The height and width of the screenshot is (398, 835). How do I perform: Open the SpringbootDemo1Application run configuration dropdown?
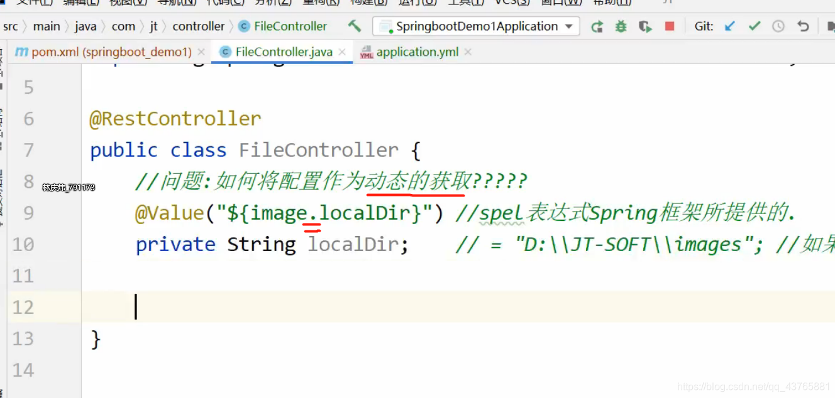tap(476, 26)
